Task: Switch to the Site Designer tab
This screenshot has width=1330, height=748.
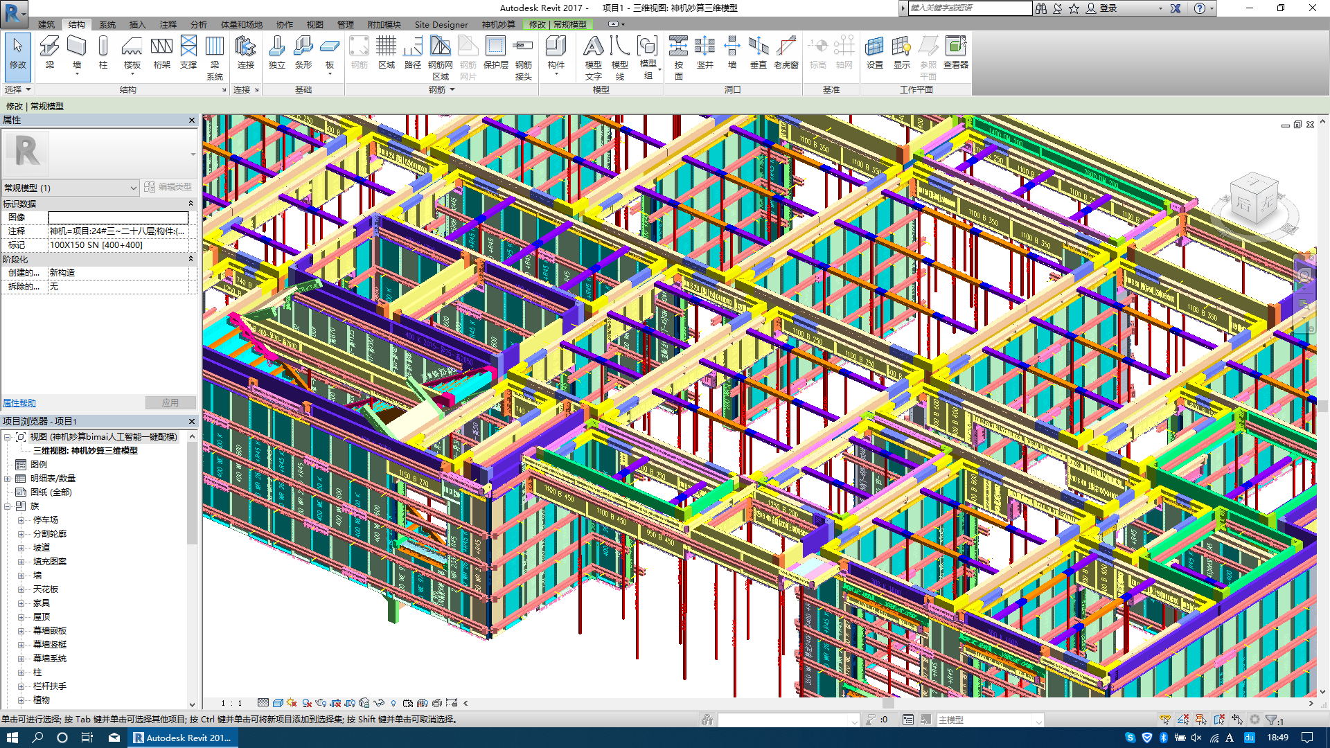Action: (x=441, y=24)
